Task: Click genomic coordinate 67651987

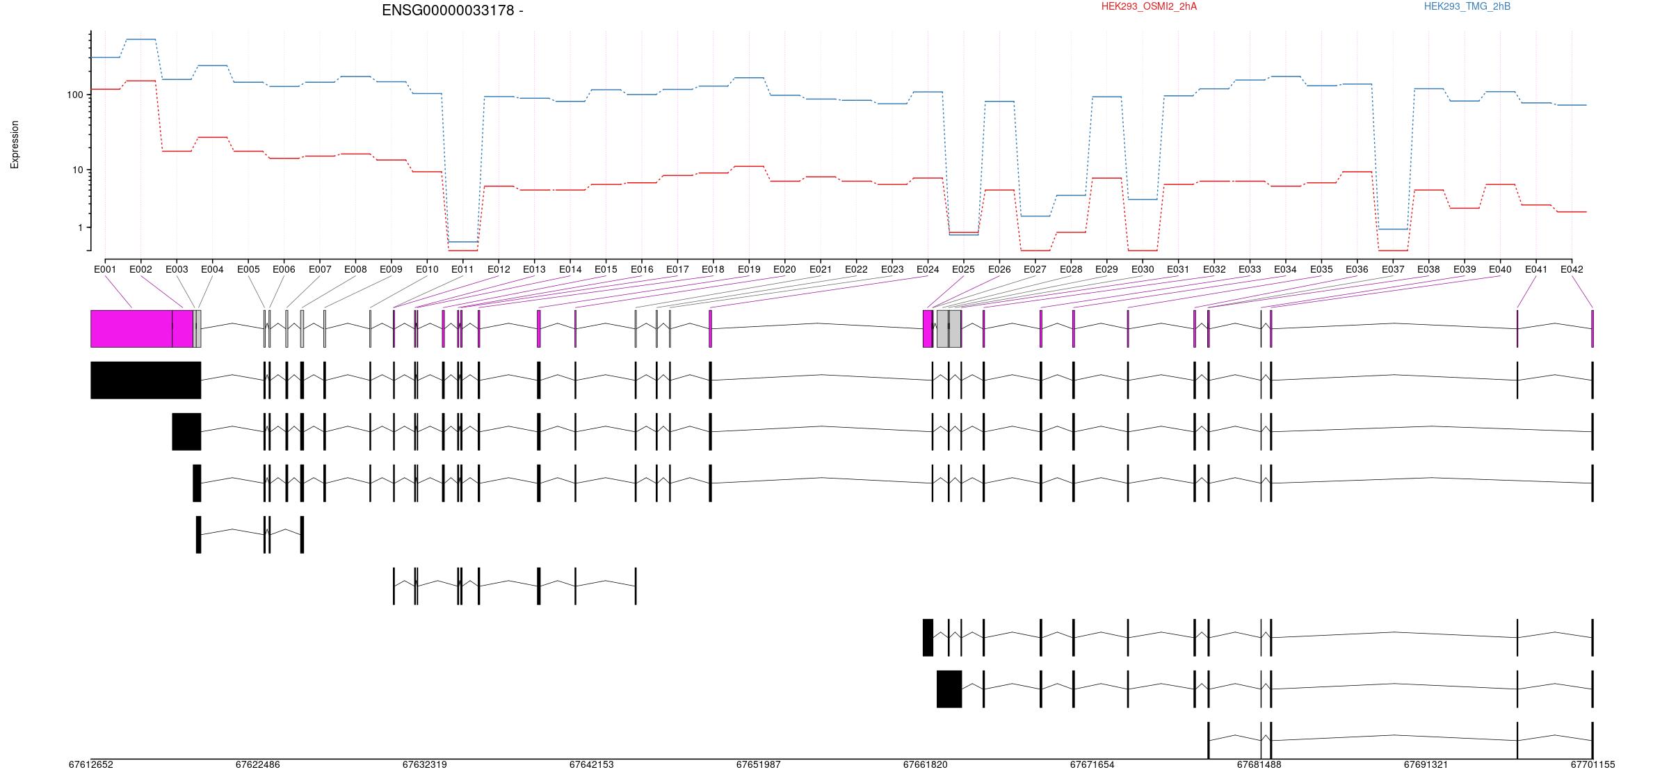Action: [759, 764]
